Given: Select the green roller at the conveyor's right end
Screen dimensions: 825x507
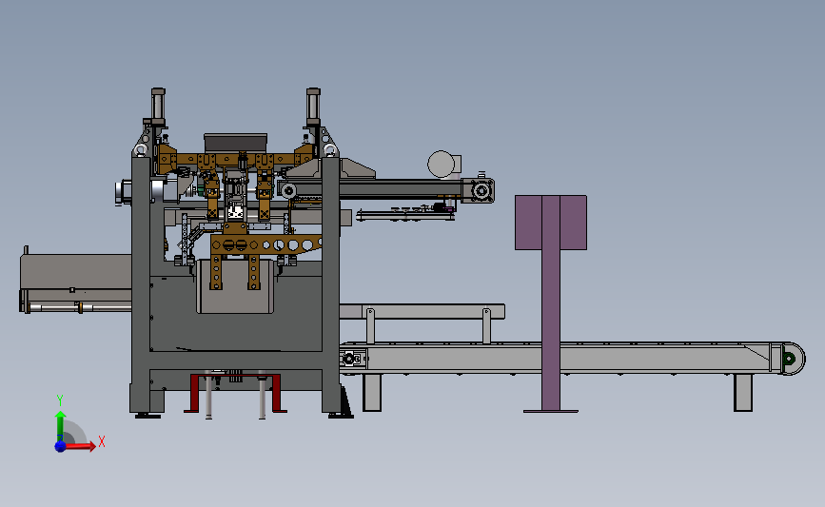Looking at the screenshot, I should [789, 359].
